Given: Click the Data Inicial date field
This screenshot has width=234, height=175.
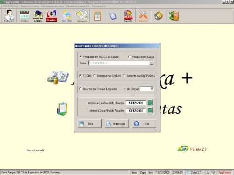Looking at the screenshot, I should (x=136, y=103).
